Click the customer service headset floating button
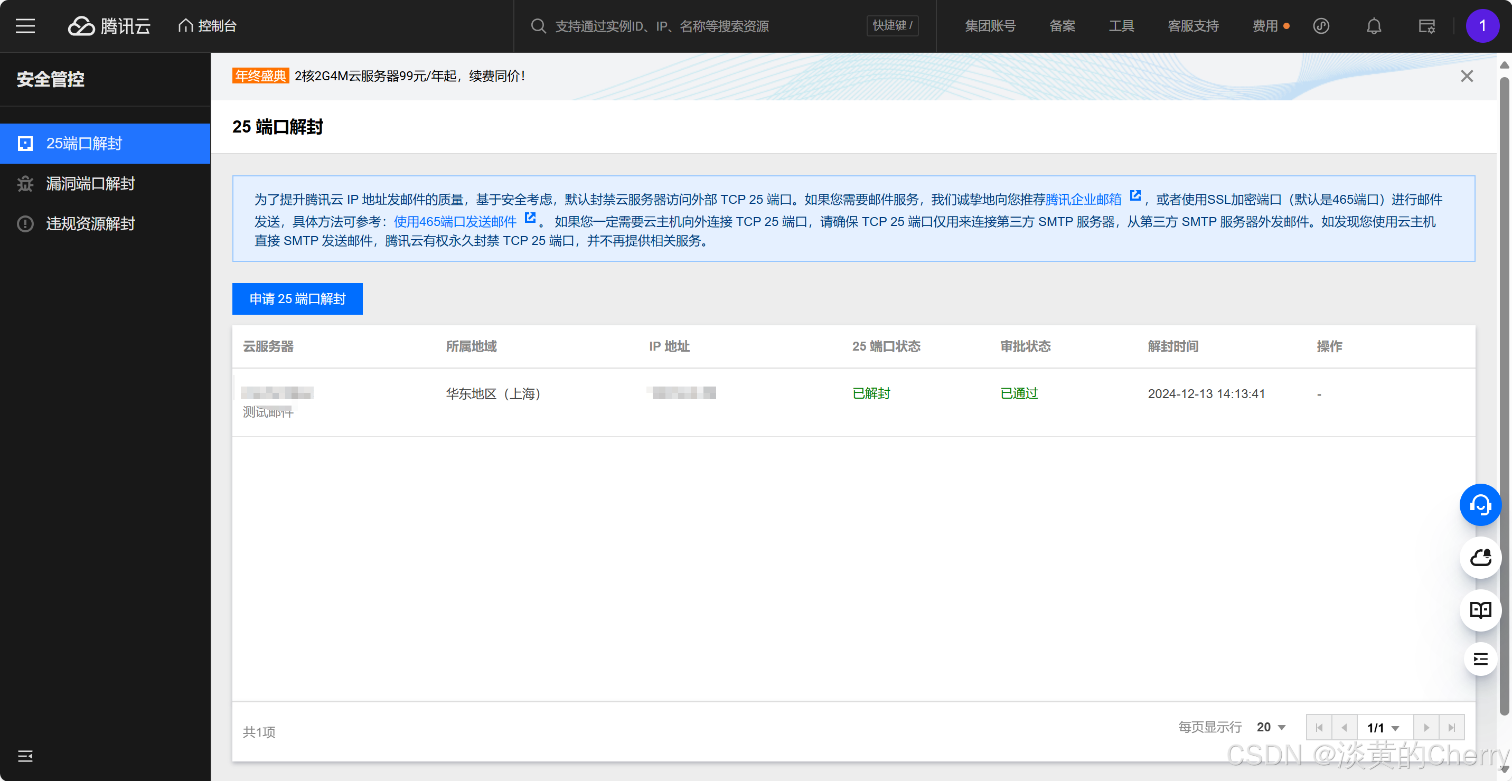 point(1480,505)
